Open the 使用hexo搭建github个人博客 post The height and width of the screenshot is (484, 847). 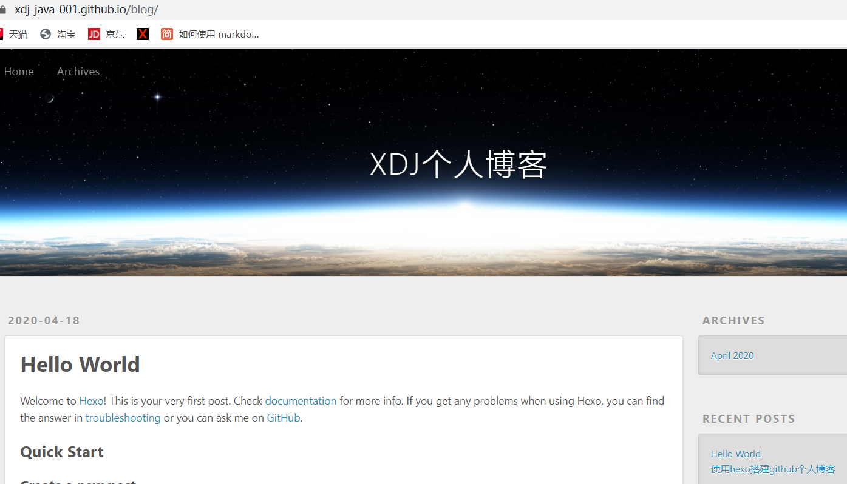point(773,468)
